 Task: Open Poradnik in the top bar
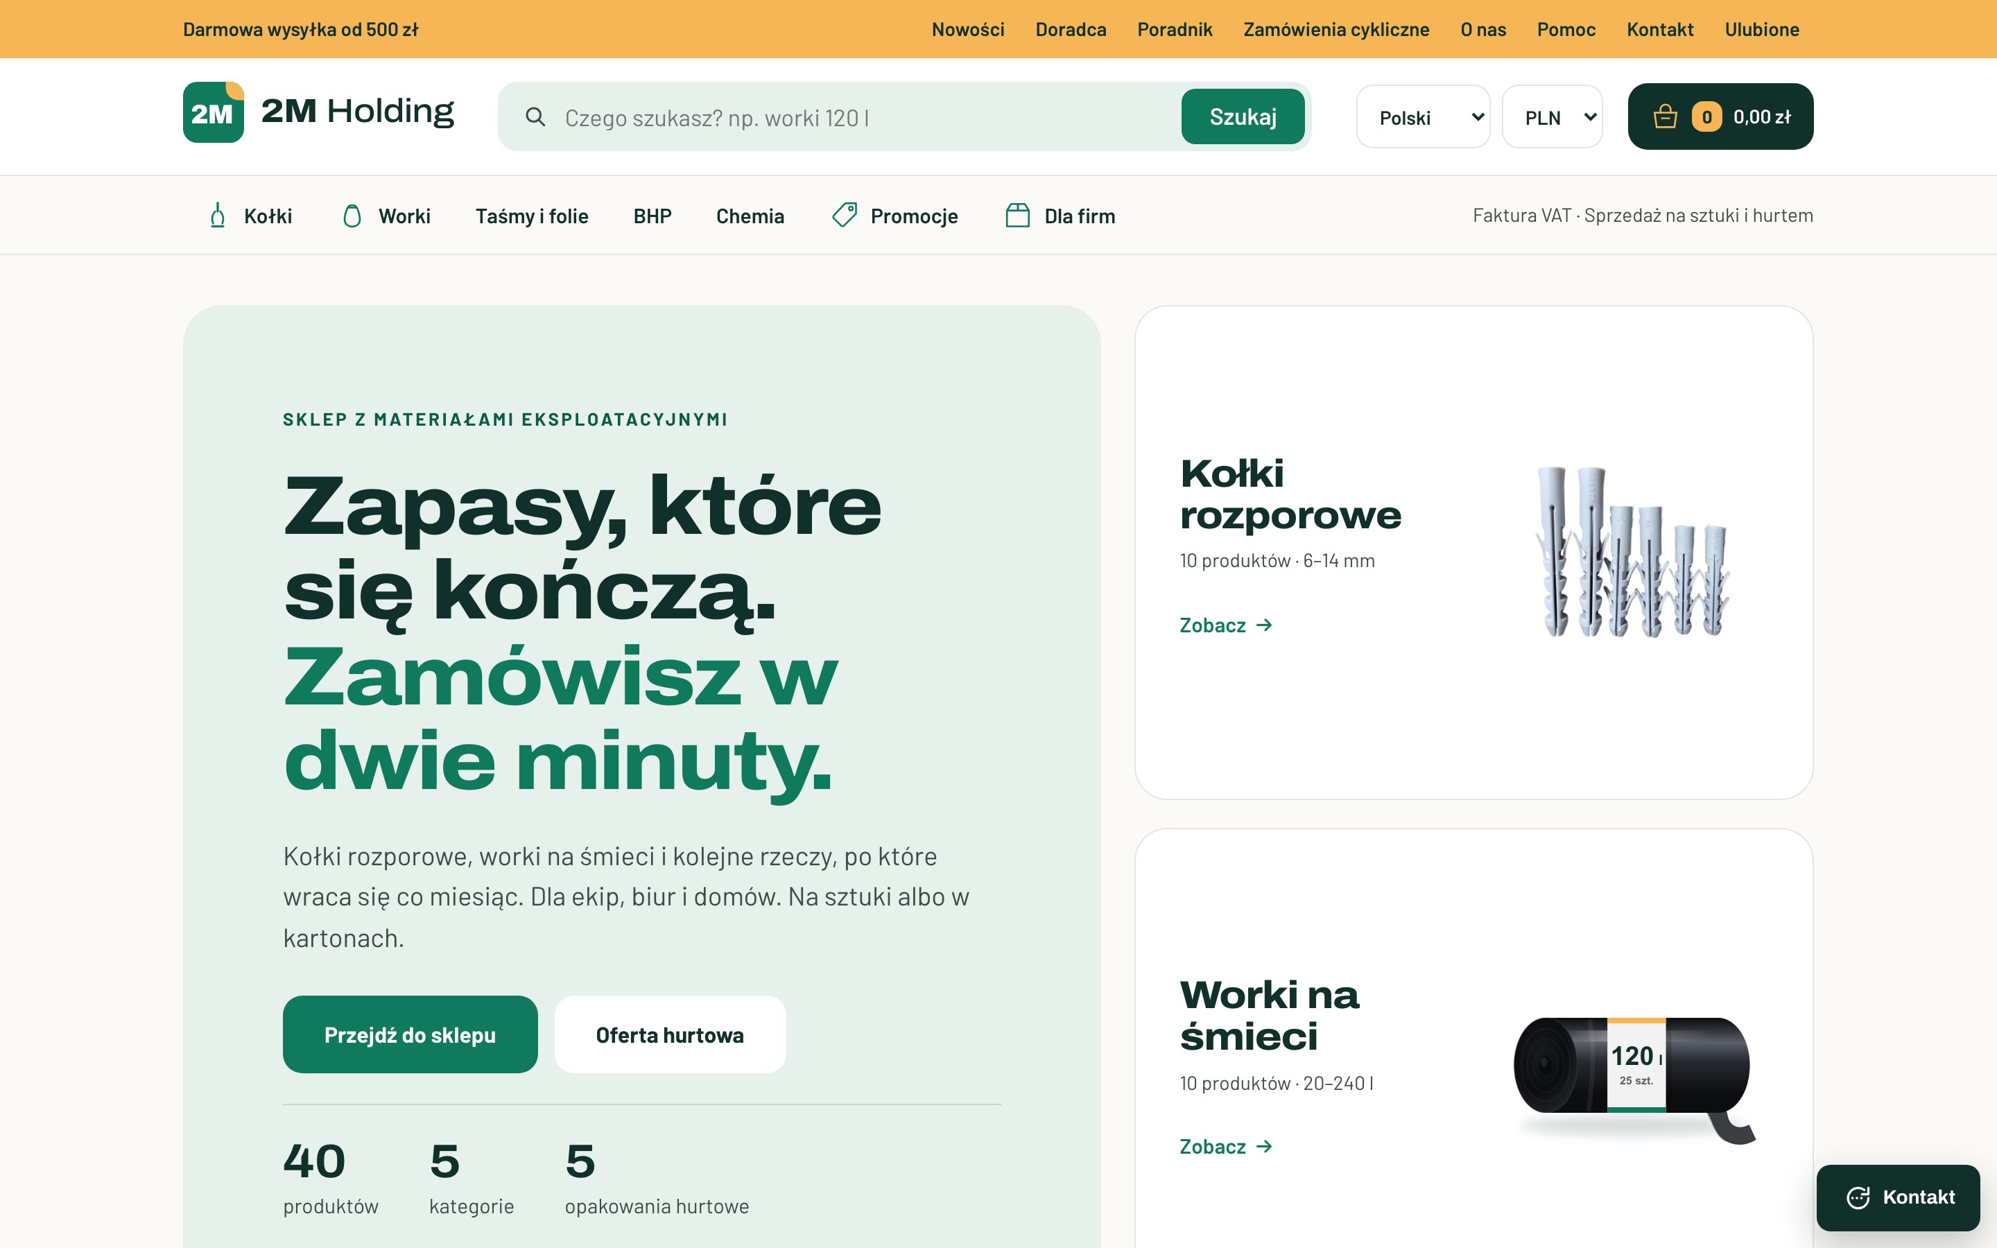(x=1175, y=30)
